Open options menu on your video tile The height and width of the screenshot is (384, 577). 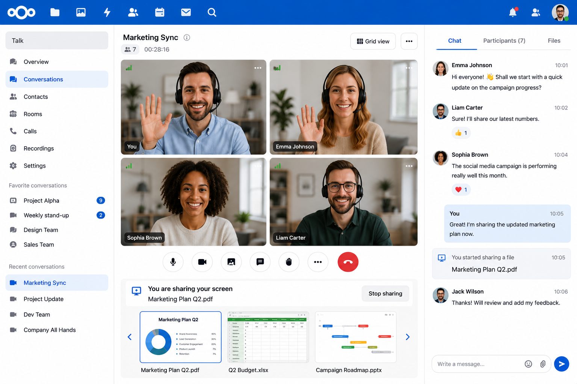click(258, 68)
